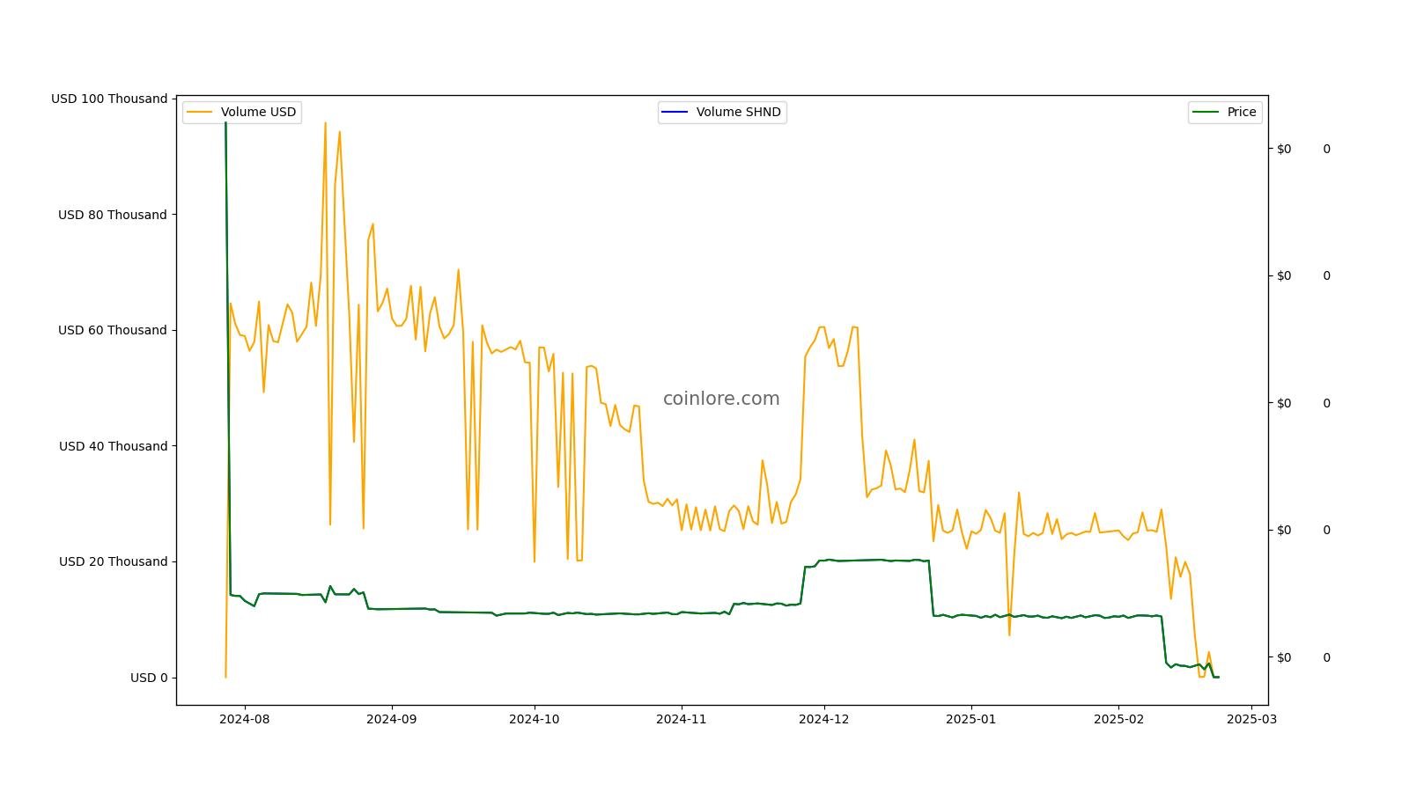
Task: Click the 2024-09 date label
Action: 391,719
